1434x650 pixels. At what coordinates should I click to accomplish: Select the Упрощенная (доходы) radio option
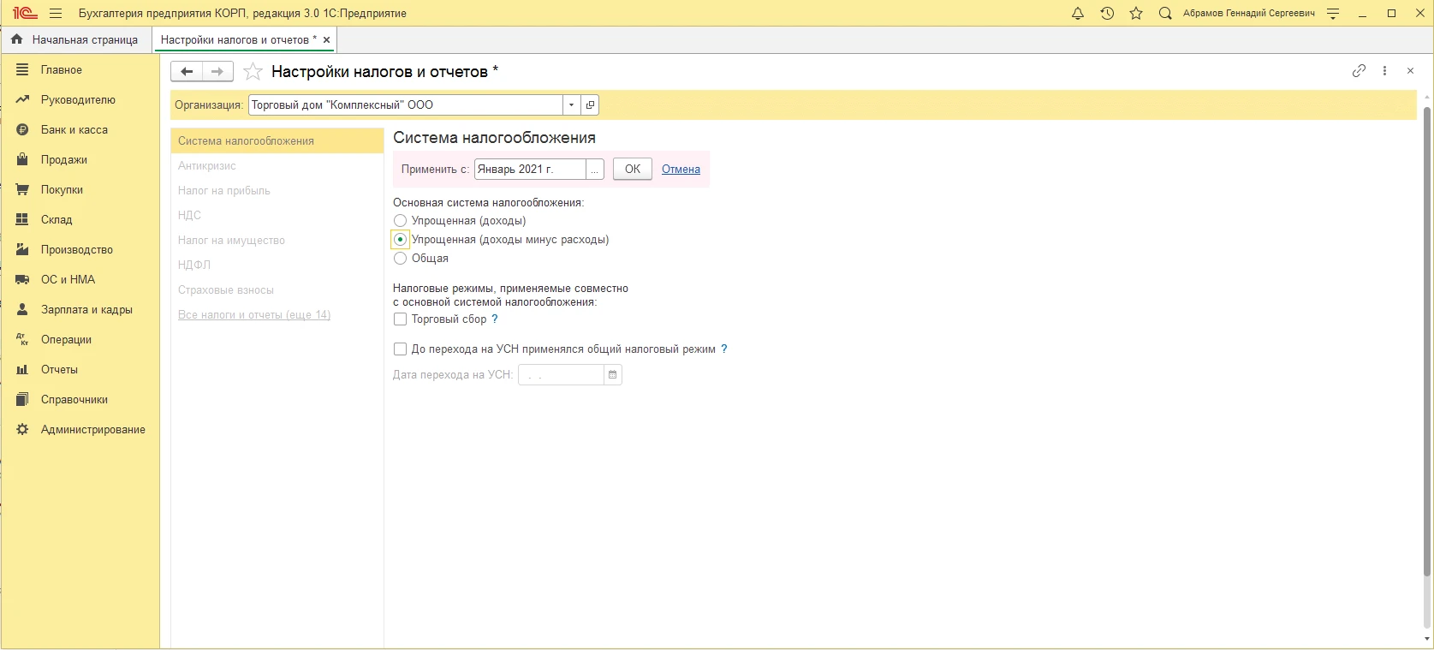tap(400, 221)
